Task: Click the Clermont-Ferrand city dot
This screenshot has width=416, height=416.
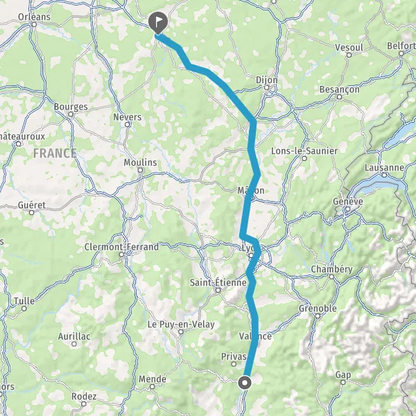Action: pos(121,254)
